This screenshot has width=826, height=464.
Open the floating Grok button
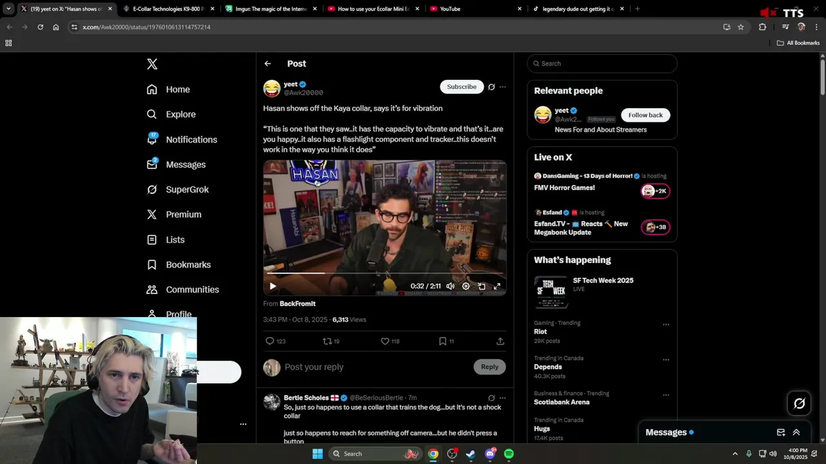tap(800, 403)
